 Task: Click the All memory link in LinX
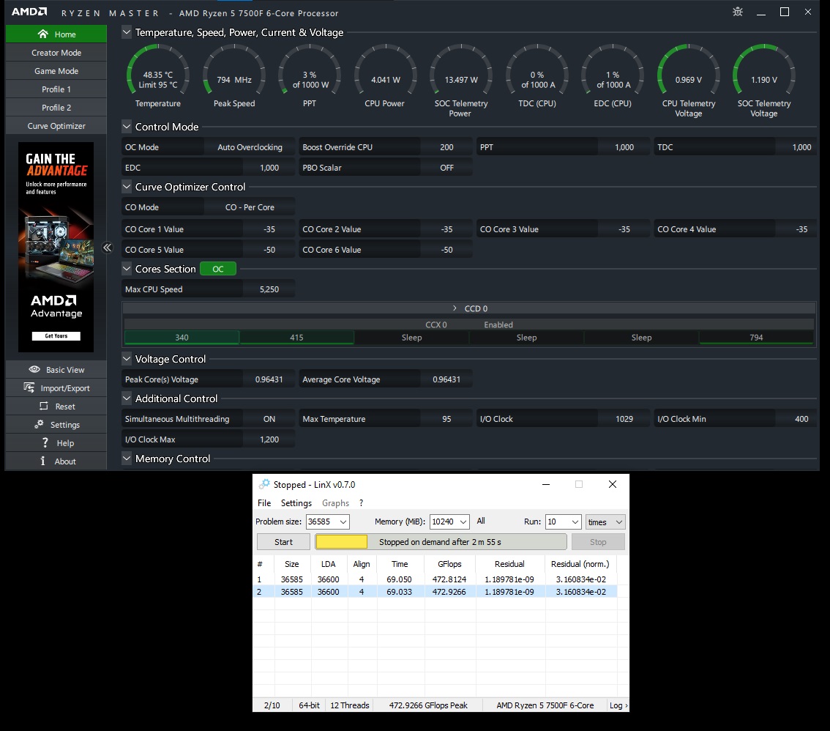point(481,522)
